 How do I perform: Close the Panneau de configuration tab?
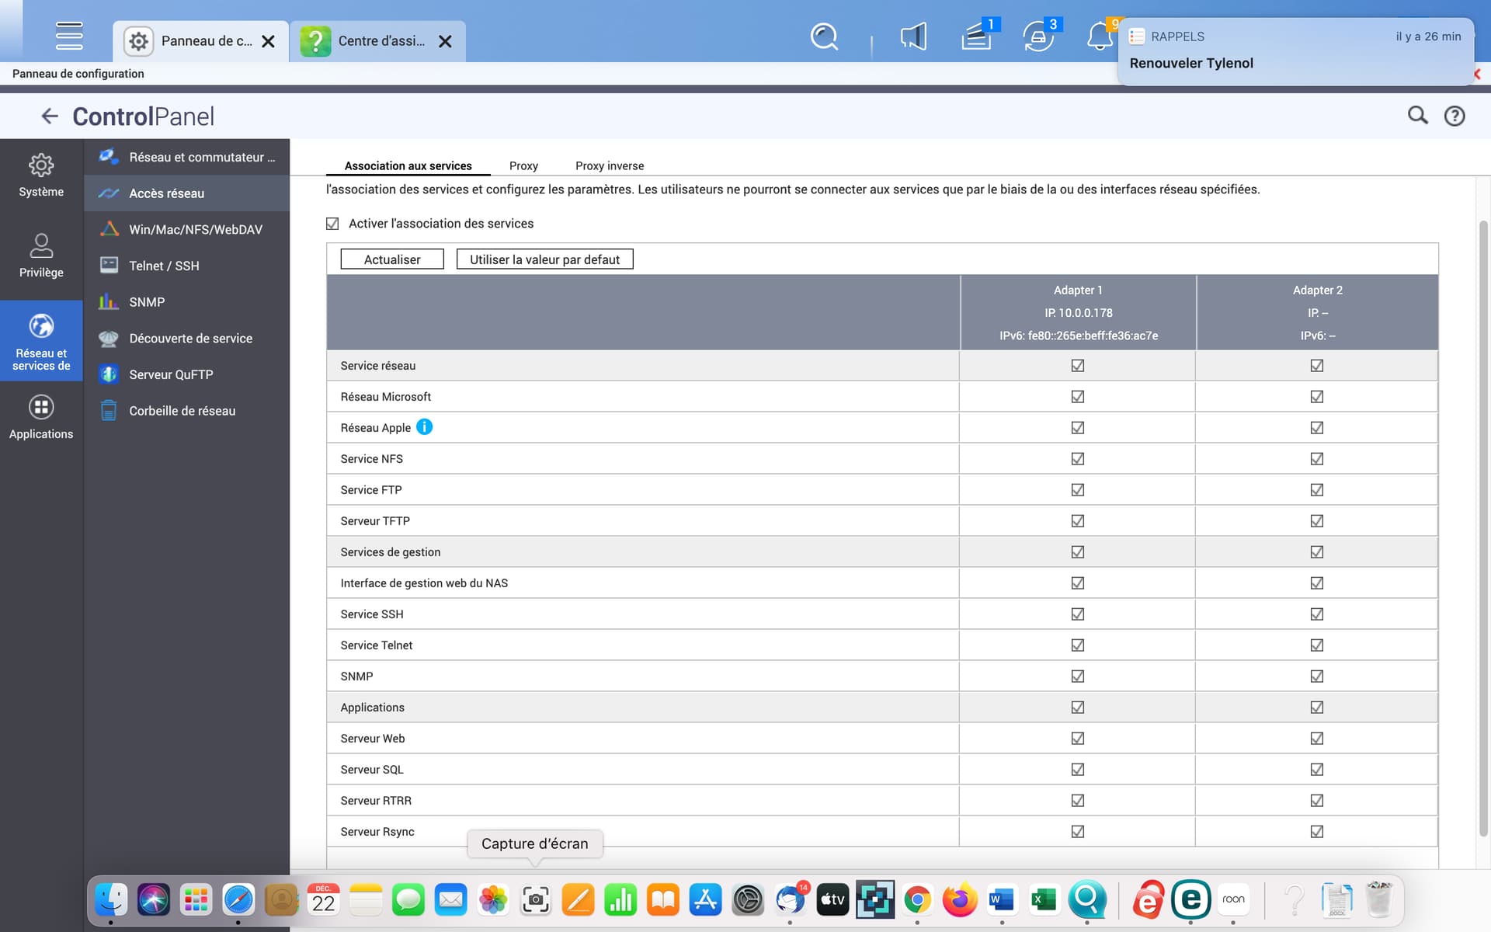(x=268, y=41)
